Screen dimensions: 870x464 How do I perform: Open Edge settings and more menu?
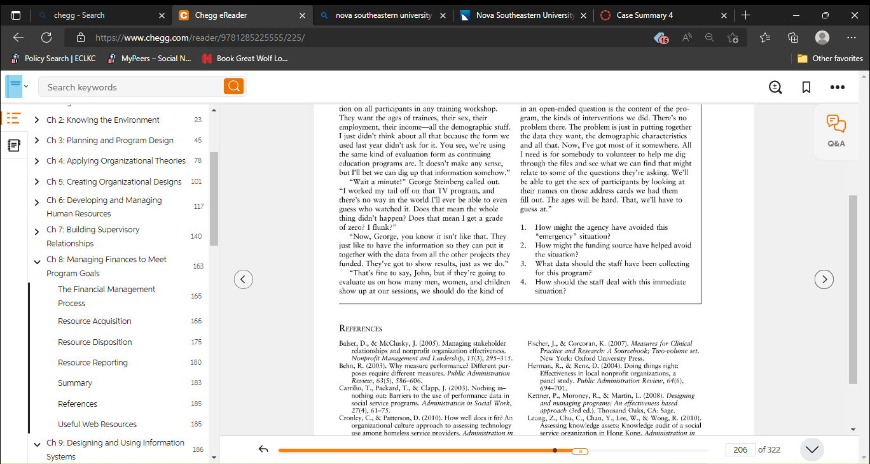[852, 38]
